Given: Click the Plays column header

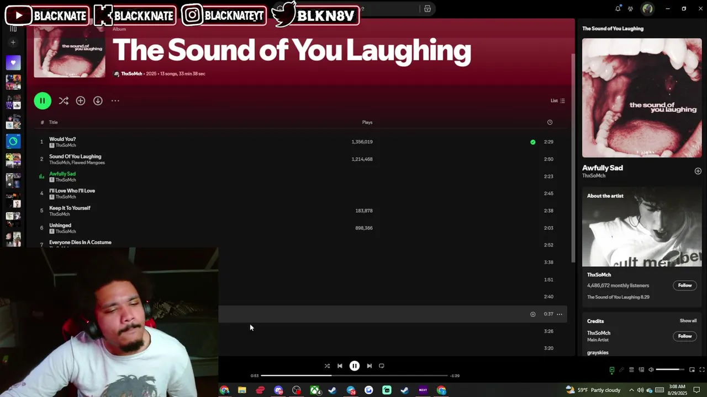Looking at the screenshot, I should (367, 122).
